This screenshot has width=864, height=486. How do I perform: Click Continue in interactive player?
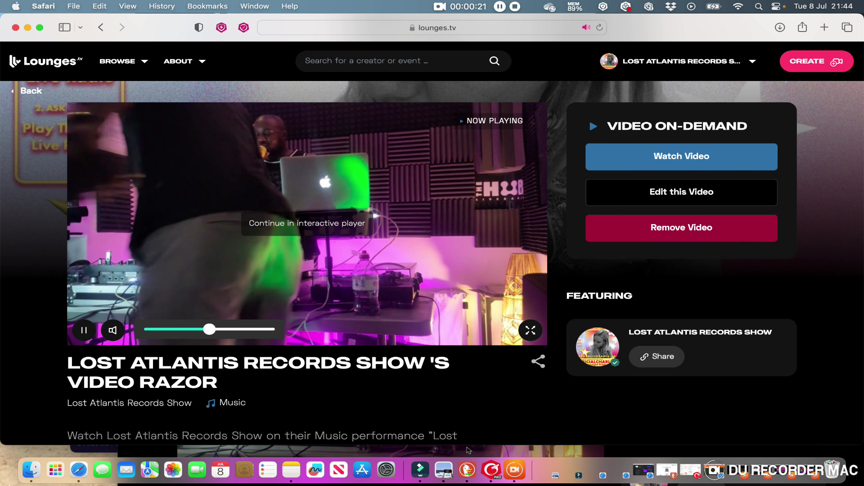[307, 223]
